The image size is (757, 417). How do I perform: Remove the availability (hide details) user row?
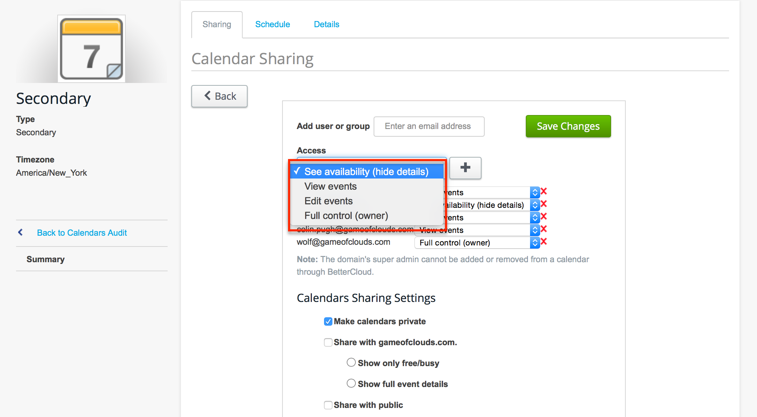[544, 204]
